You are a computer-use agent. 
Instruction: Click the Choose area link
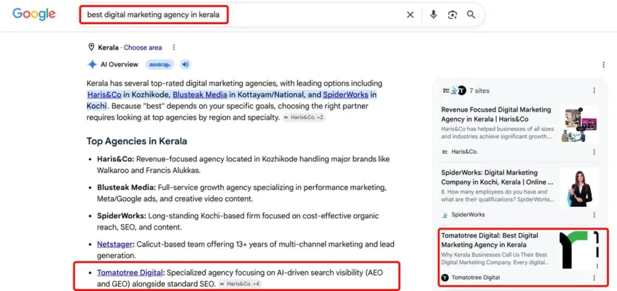143,47
